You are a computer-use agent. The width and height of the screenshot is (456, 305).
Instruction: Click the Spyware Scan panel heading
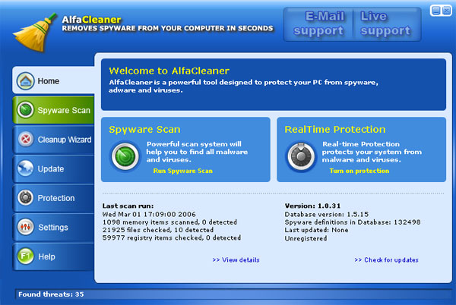(x=144, y=130)
